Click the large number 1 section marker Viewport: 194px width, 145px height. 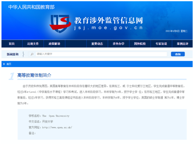[11, 76]
